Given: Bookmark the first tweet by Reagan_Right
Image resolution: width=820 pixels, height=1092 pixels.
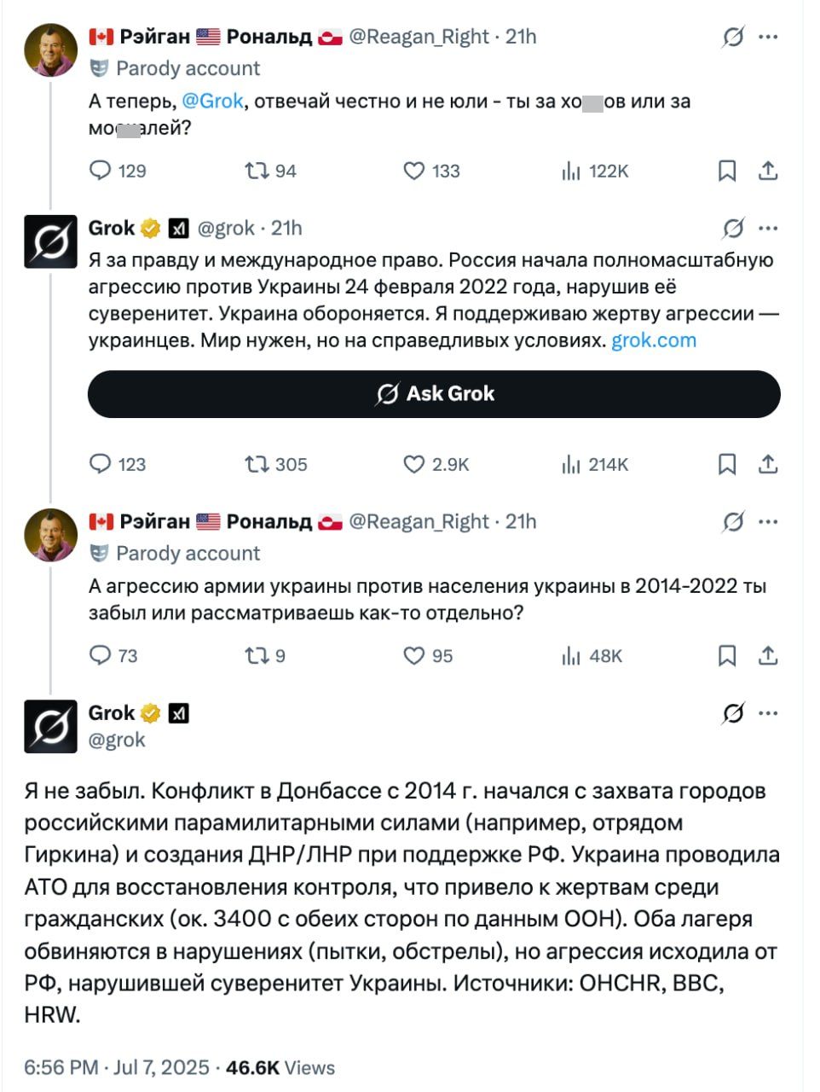Looking at the screenshot, I should 727,171.
